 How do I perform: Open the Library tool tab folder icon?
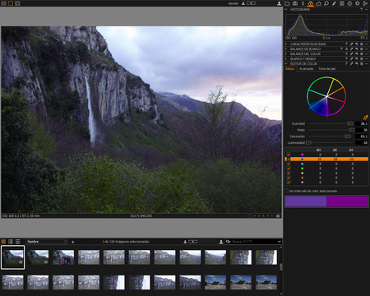point(287,3)
